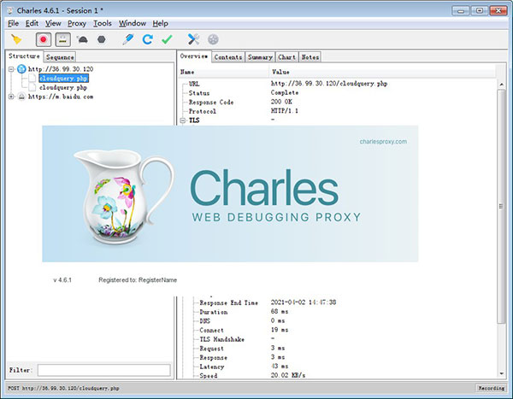Viewport: 513px width, 399px height.
Task: Switch to the Contents tab
Action: tap(228, 57)
